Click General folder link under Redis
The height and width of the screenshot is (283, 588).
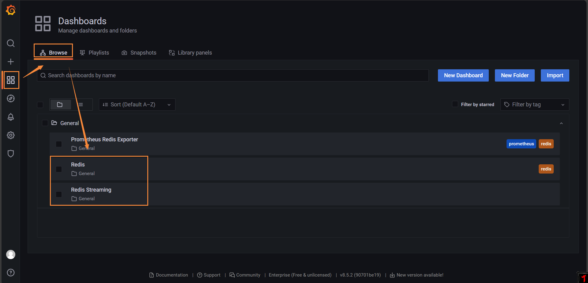(83, 174)
